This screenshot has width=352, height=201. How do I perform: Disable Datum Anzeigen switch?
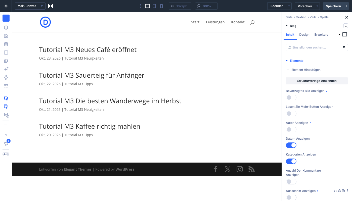(x=291, y=145)
